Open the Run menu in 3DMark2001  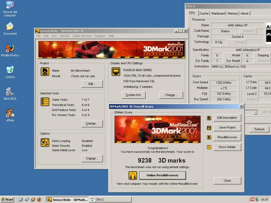click(54, 36)
